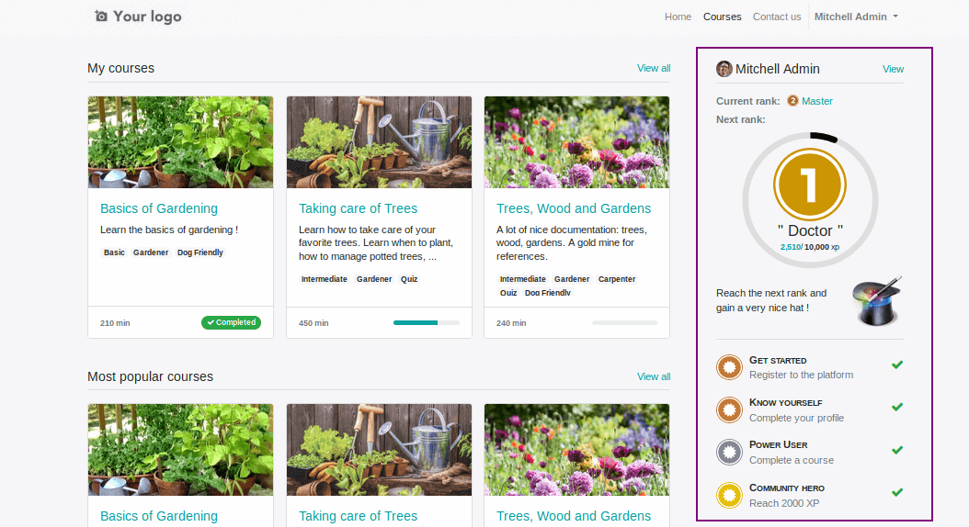Select the Basic tag
Image resolution: width=969 pixels, height=527 pixels.
114,252
